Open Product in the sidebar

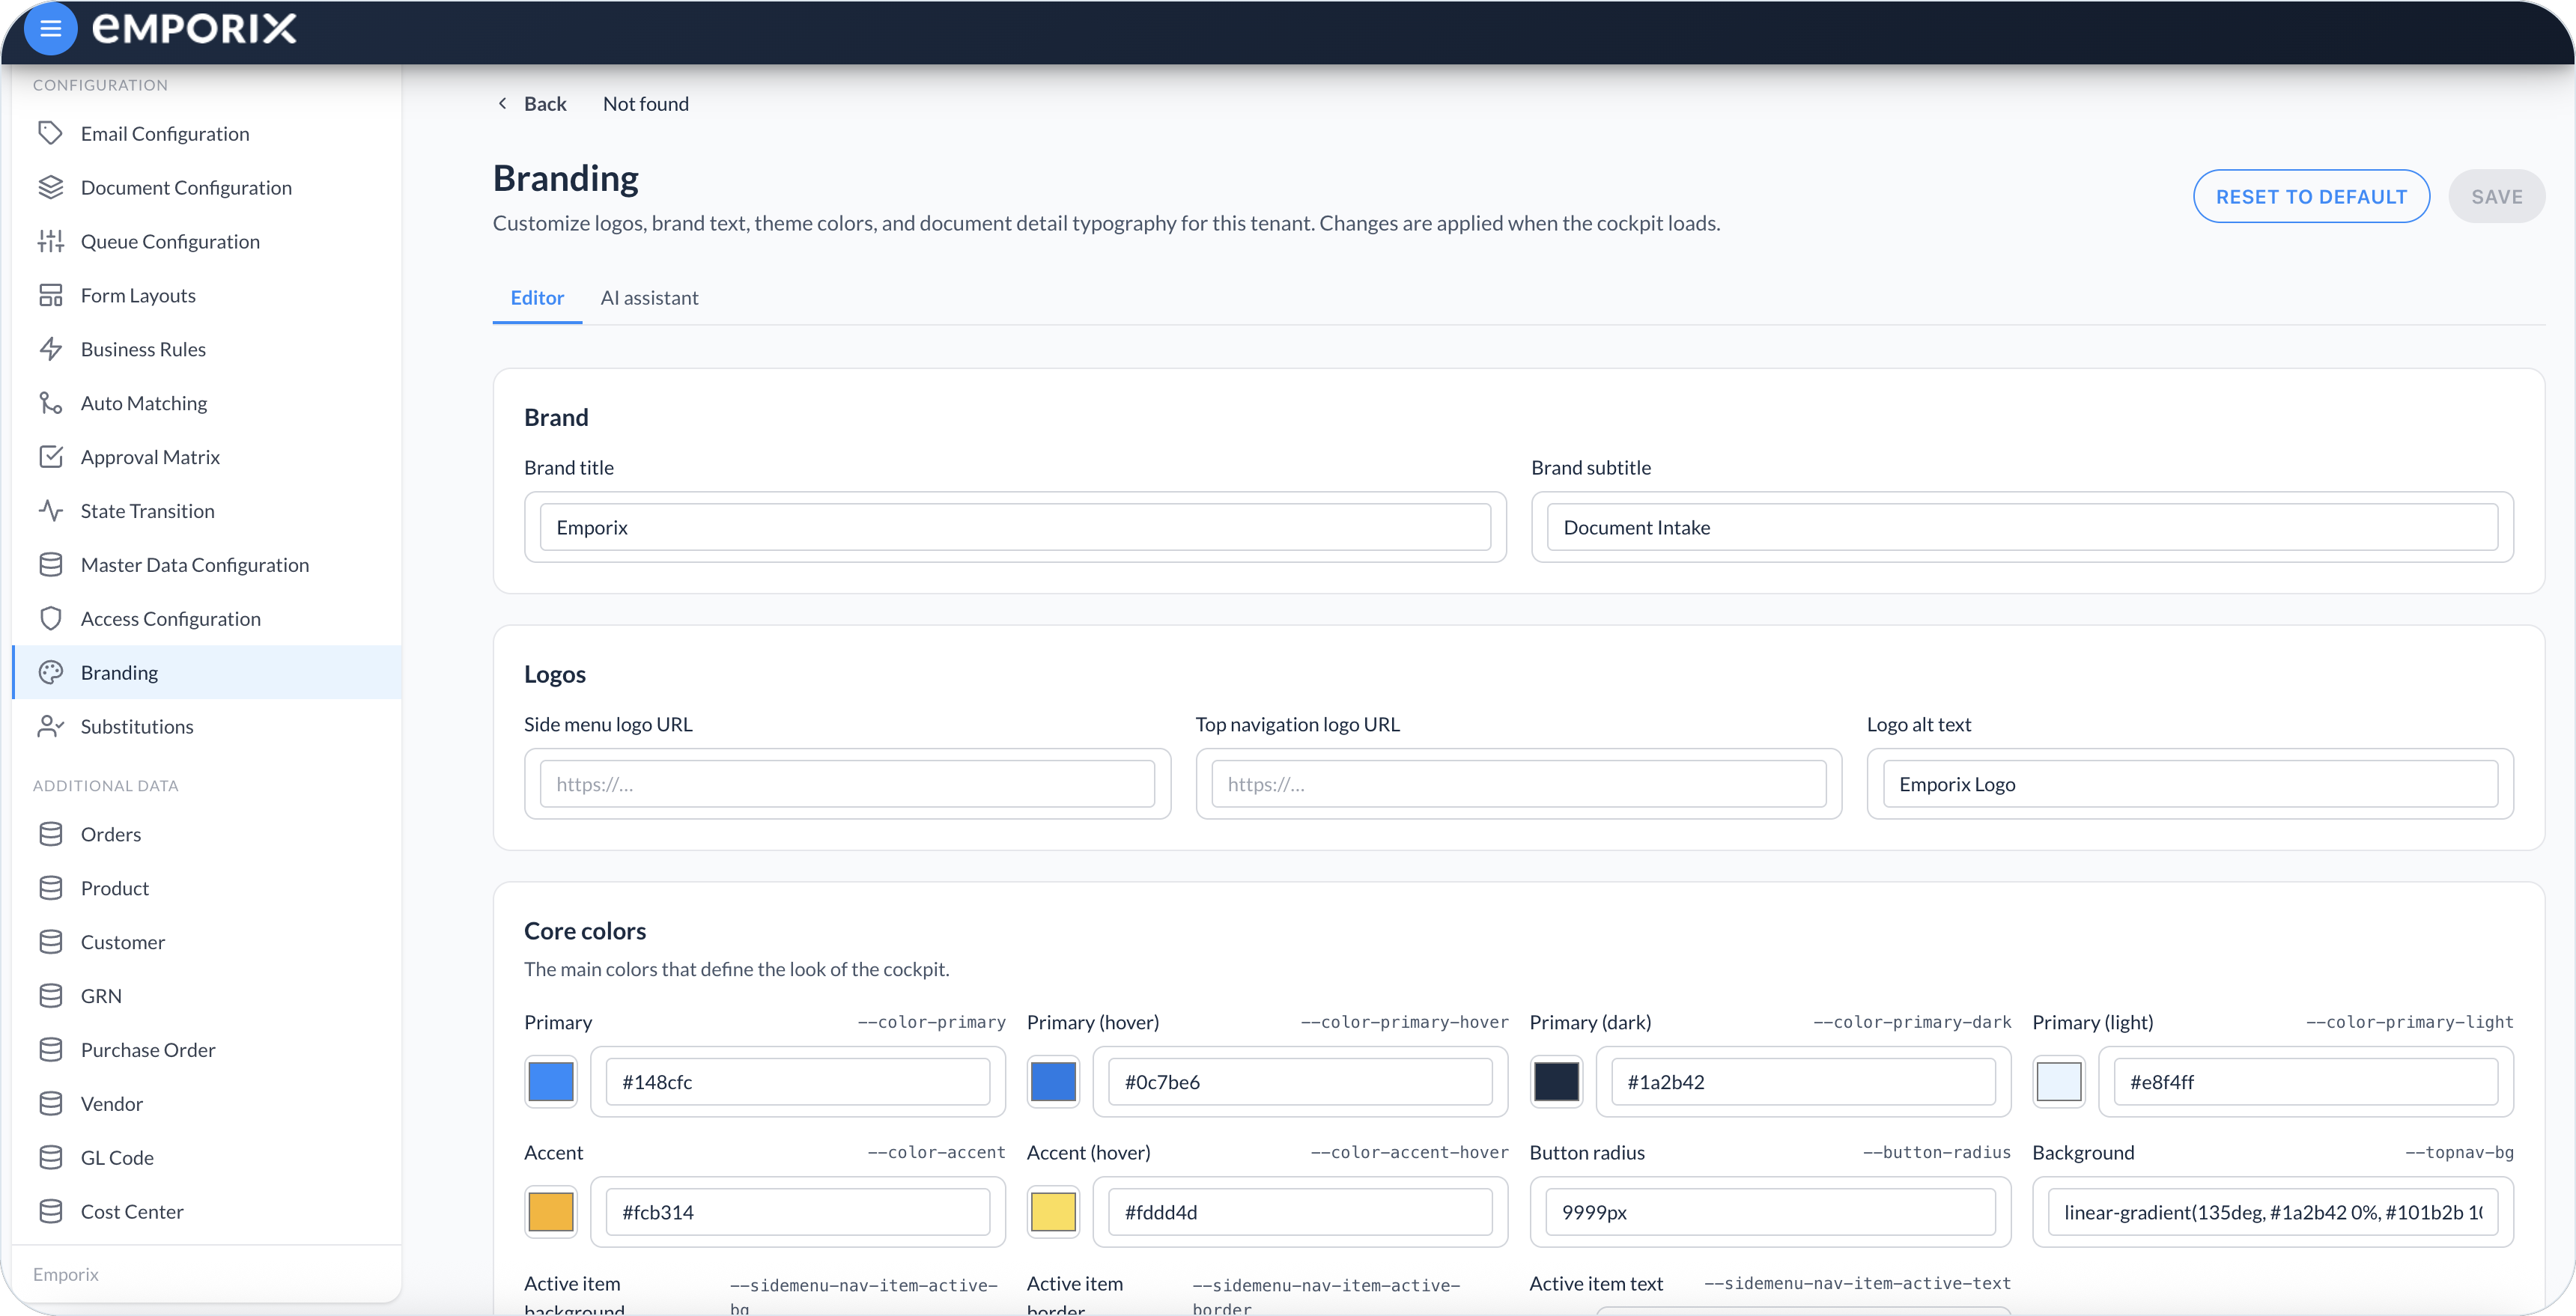pos(206,888)
